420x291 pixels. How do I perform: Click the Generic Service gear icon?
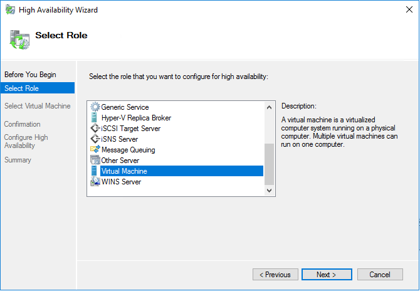coord(95,107)
